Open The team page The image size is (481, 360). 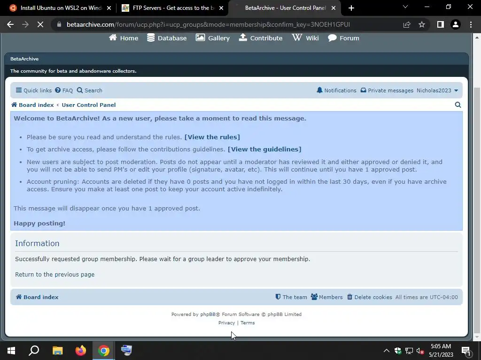[x=291, y=297]
